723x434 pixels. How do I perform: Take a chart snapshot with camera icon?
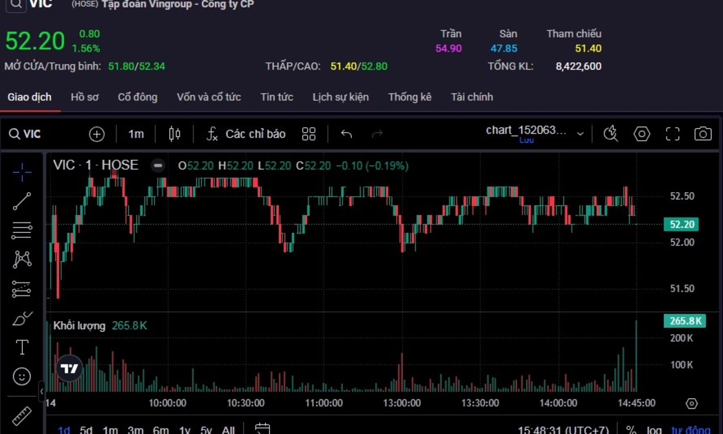tap(702, 134)
